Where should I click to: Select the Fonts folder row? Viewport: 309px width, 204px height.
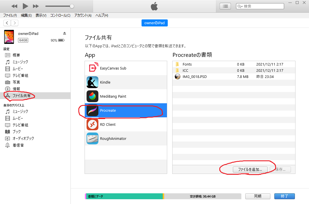(234, 64)
